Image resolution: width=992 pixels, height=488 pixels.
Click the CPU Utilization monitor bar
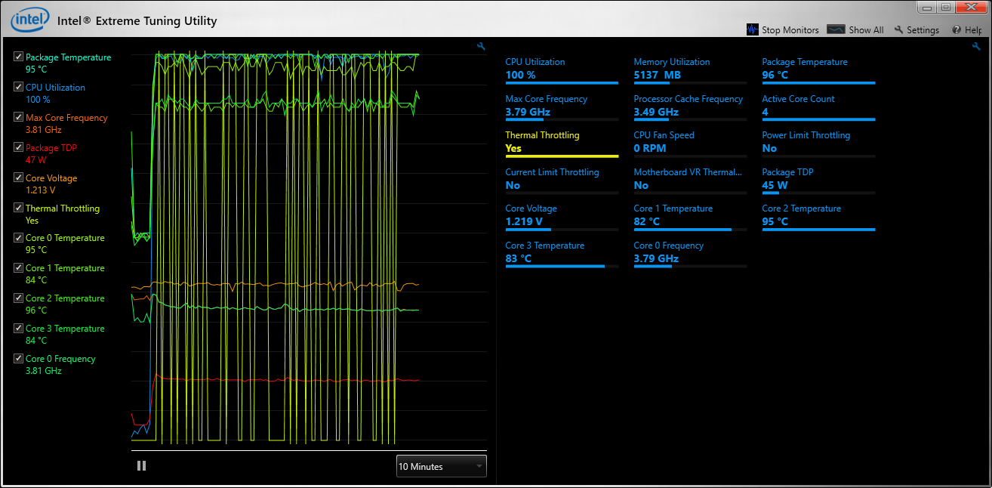coord(561,82)
